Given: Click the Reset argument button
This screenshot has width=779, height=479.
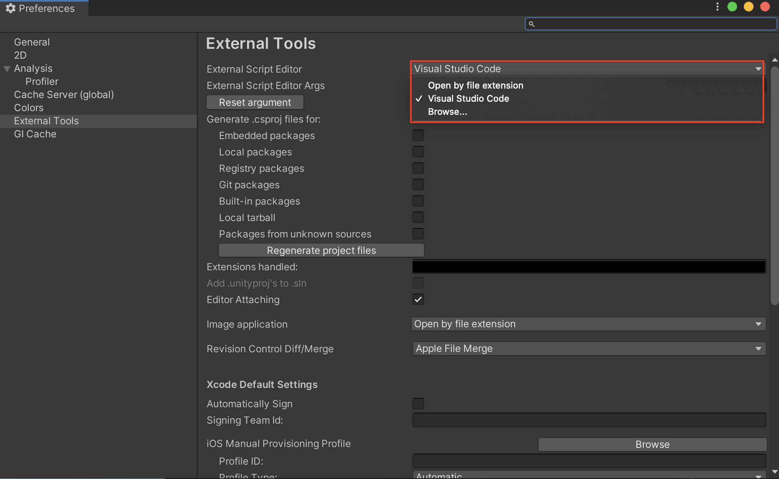Looking at the screenshot, I should point(255,102).
